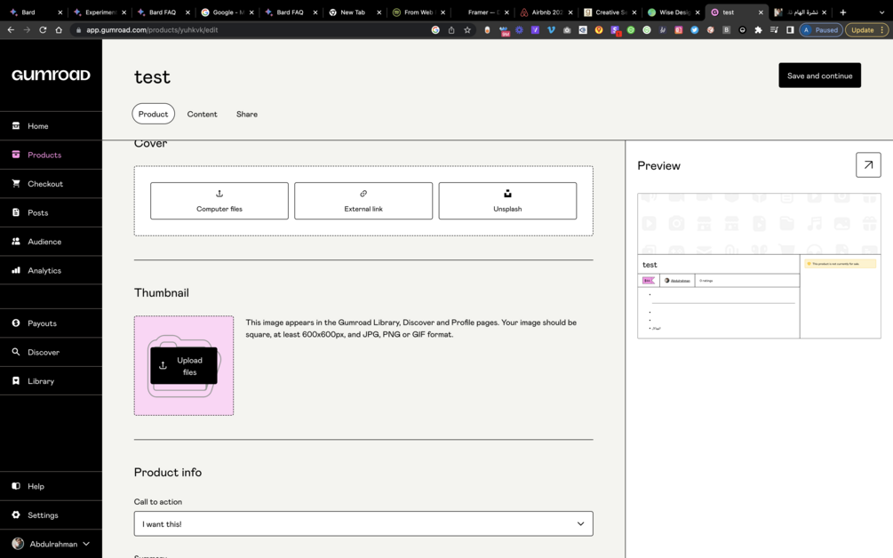Open the extensions puzzle icon
The height and width of the screenshot is (558, 893).
coord(758,29)
